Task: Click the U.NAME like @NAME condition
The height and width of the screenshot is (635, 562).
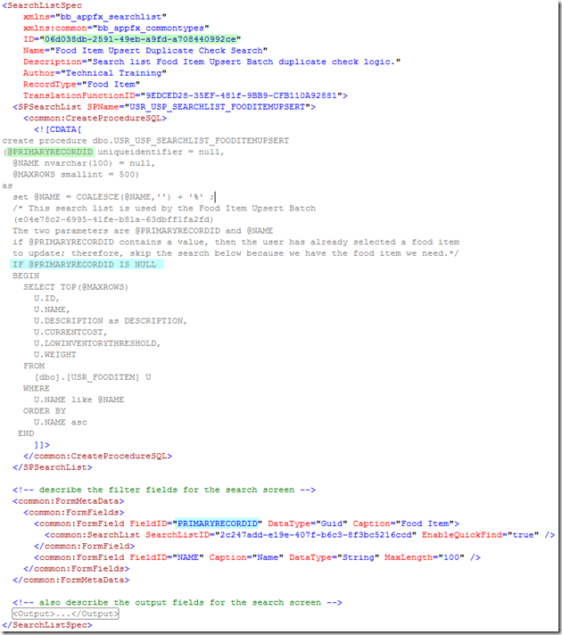Action: point(79,400)
